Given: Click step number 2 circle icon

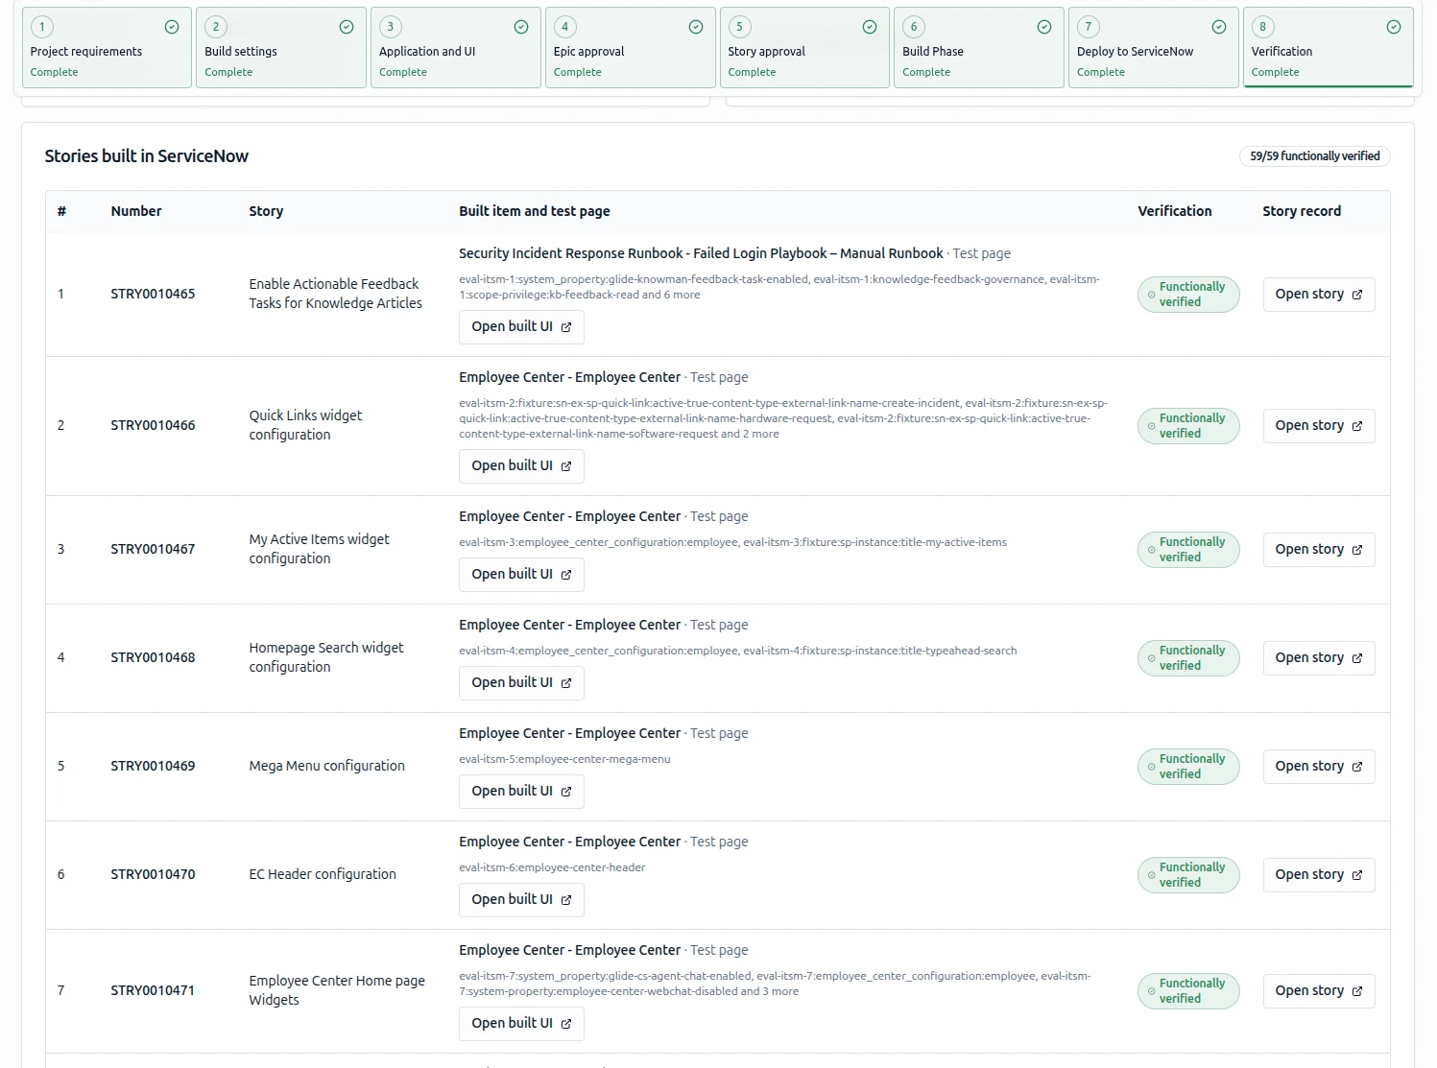Looking at the screenshot, I should (216, 27).
